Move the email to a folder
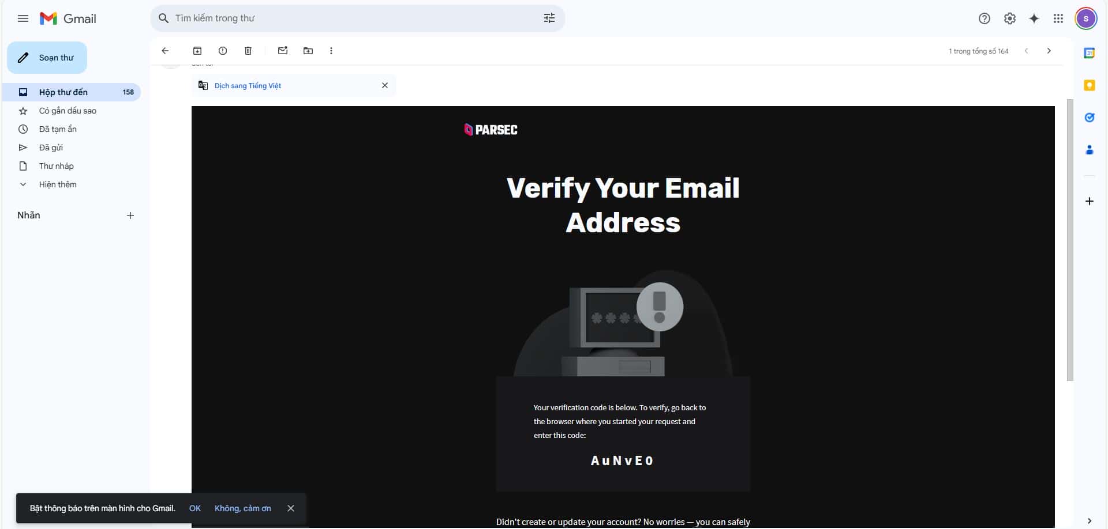Screen dimensions: 1108x529 click(308, 51)
